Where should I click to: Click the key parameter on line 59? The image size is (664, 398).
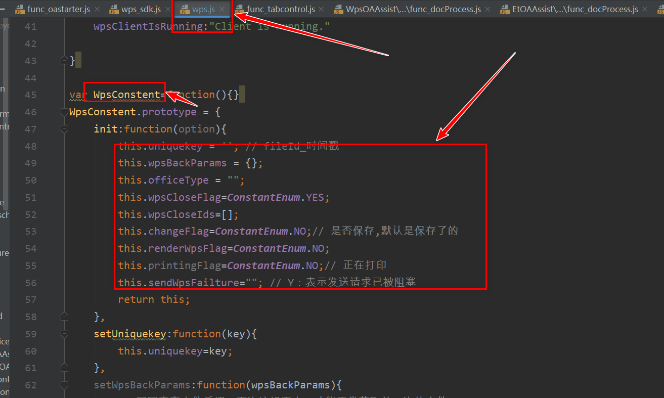tap(236, 334)
